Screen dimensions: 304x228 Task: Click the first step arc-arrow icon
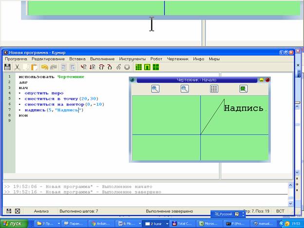pos(101,67)
